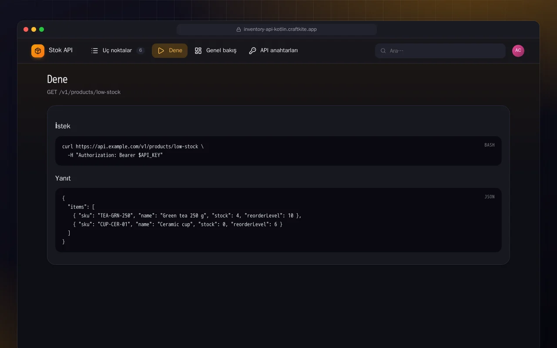Click the Genel bakış grid icon

click(x=198, y=50)
